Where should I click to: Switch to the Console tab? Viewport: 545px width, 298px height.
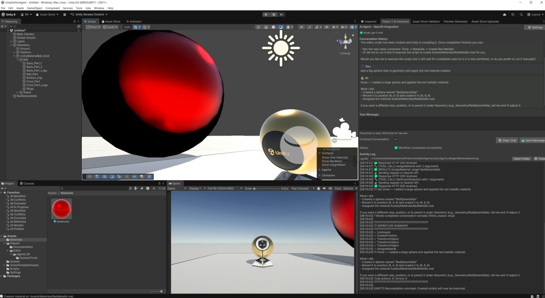[27, 184]
